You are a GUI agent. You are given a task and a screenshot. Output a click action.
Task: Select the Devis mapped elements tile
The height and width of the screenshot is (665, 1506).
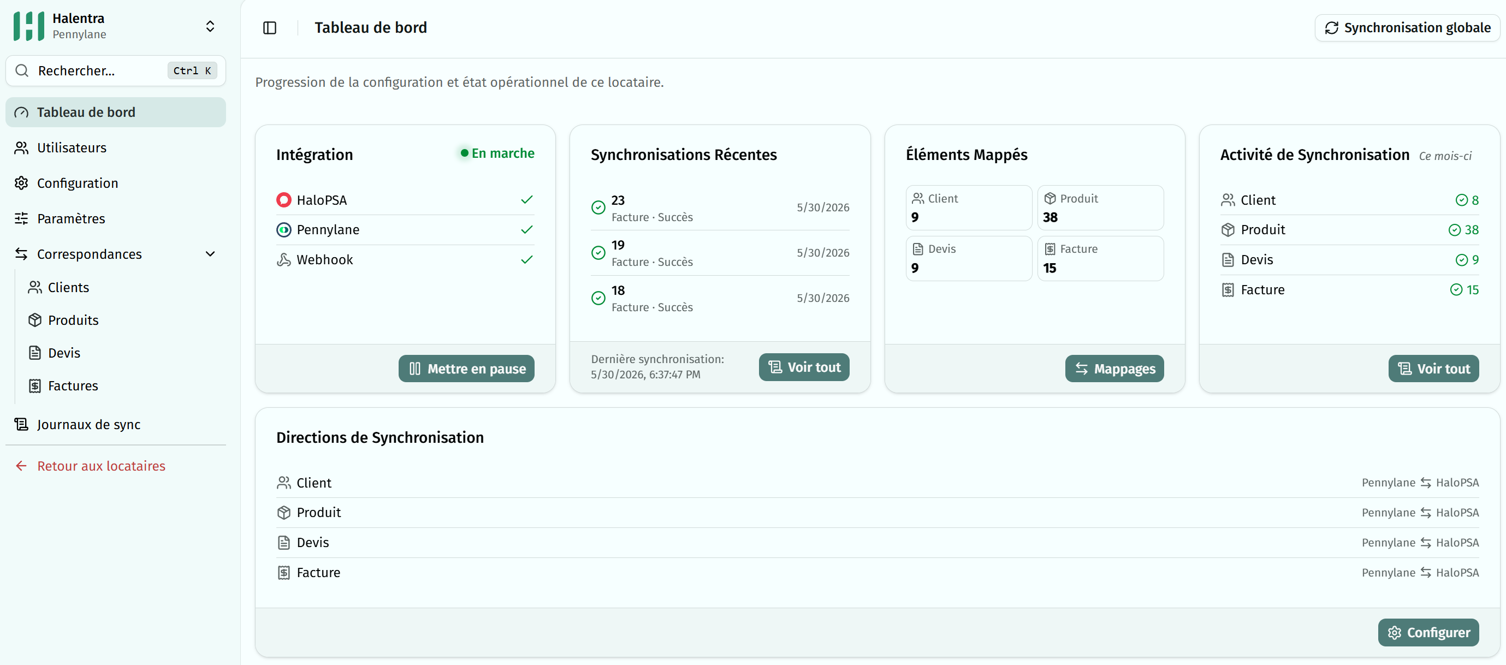click(969, 258)
